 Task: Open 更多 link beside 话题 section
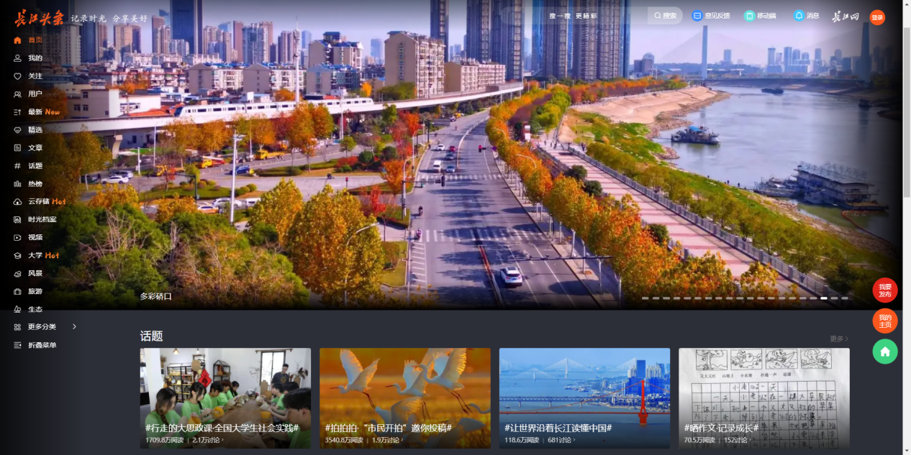tap(838, 339)
